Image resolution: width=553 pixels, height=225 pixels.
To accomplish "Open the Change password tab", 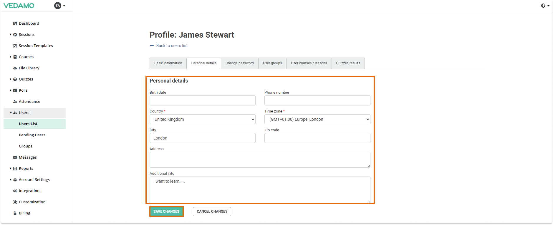I will point(240,63).
